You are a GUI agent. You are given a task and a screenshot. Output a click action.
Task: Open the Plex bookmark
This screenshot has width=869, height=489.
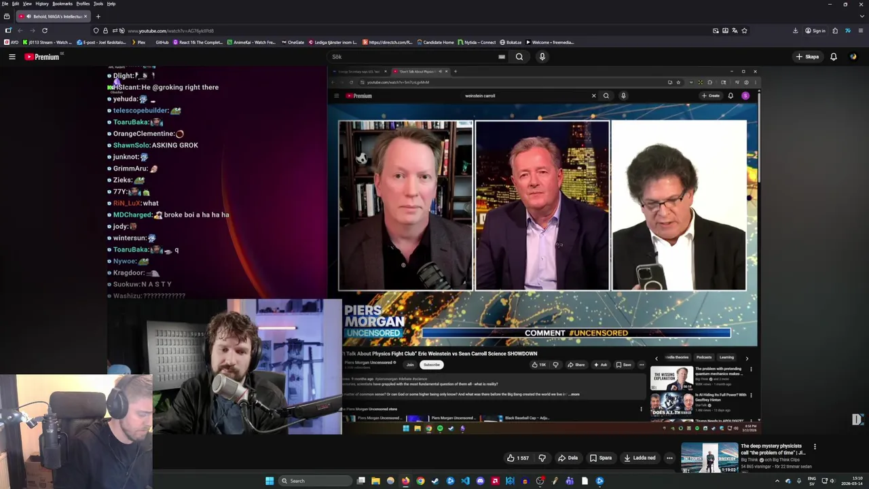[138, 42]
